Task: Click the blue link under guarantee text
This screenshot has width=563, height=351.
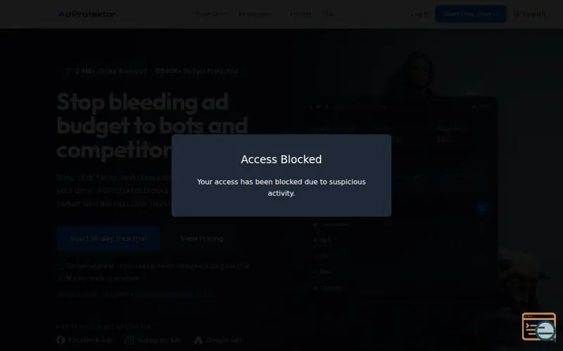Action: pyautogui.click(x=175, y=294)
